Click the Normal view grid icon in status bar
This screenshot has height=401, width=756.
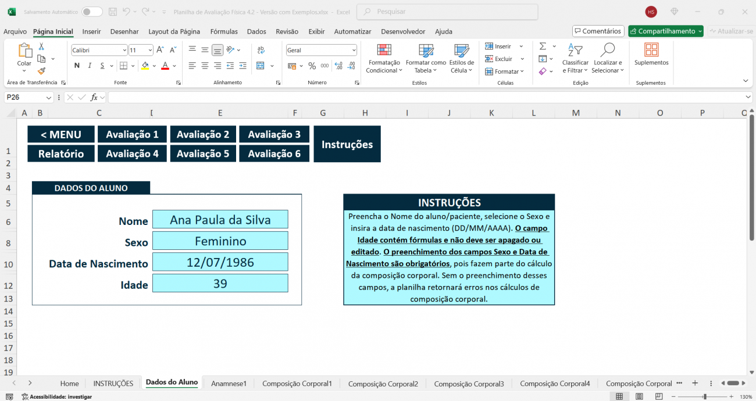(x=619, y=396)
